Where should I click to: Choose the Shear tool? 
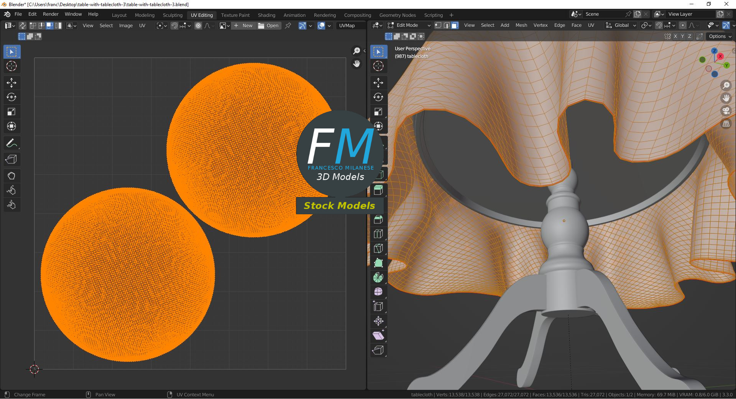(378, 336)
